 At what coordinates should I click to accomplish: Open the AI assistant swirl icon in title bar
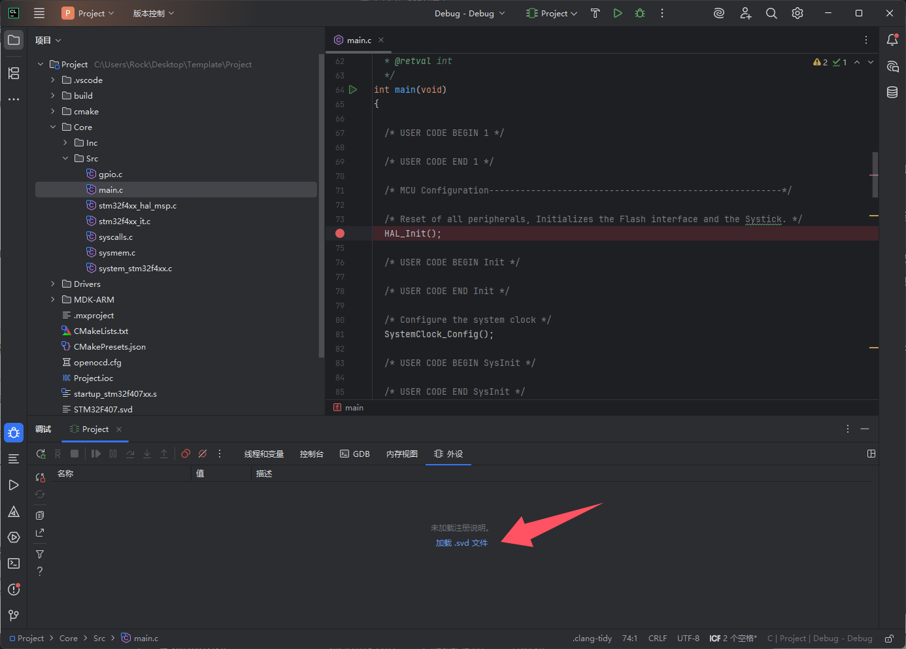pos(719,13)
